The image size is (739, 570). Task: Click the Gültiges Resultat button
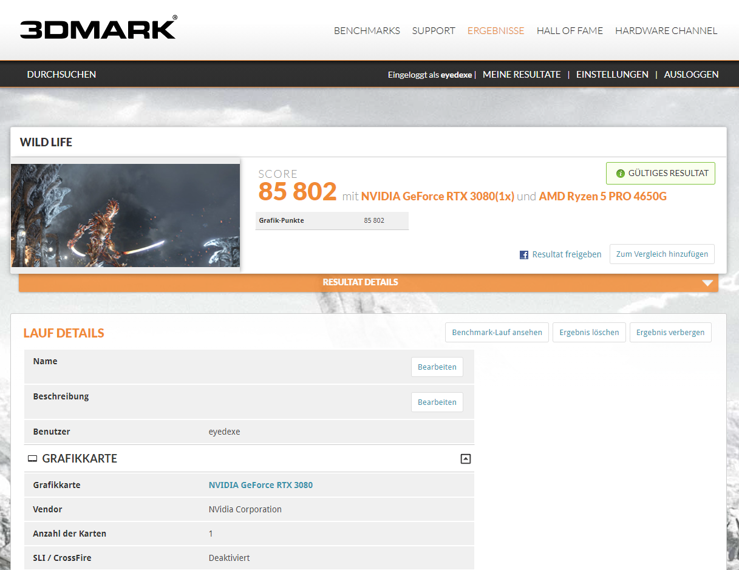tap(661, 173)
